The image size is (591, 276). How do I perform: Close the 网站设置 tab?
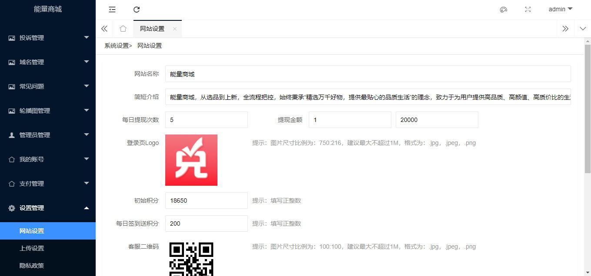pos(175,29)
